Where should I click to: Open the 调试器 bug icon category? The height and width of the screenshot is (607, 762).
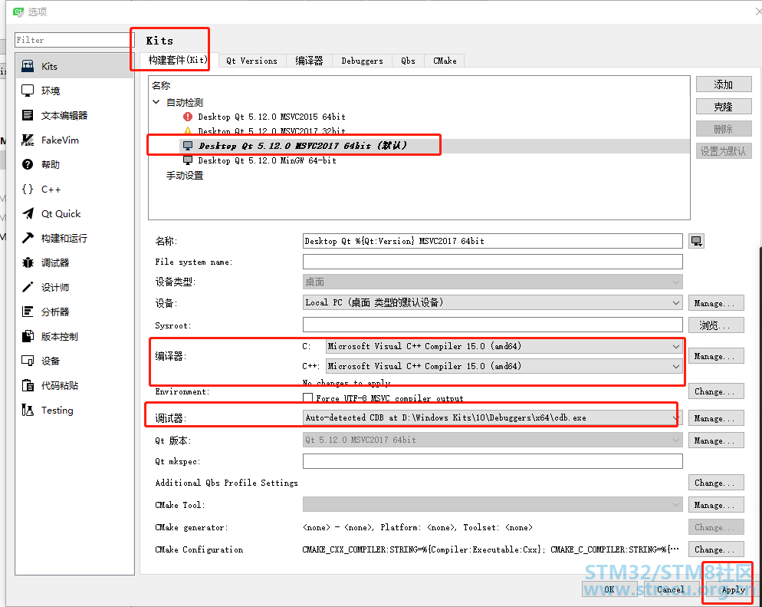(x=28, y=262)
